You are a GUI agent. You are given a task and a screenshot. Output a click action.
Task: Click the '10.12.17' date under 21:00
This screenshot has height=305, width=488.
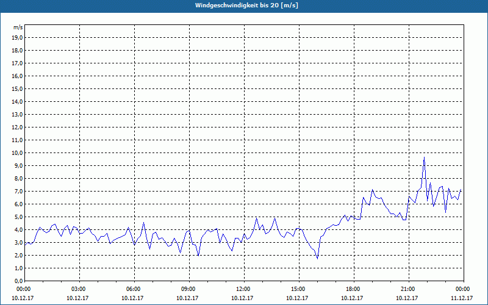coord(407,298)
